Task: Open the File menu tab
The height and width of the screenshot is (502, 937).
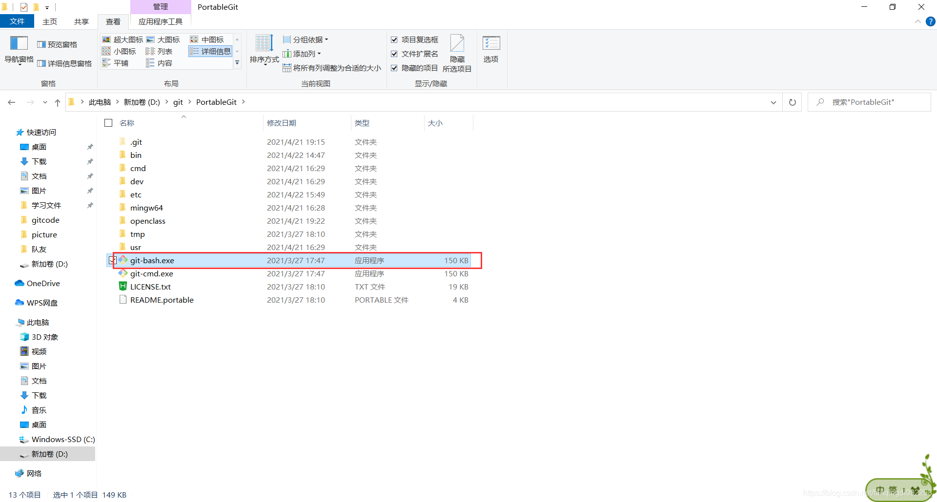Action: (17, 21)
